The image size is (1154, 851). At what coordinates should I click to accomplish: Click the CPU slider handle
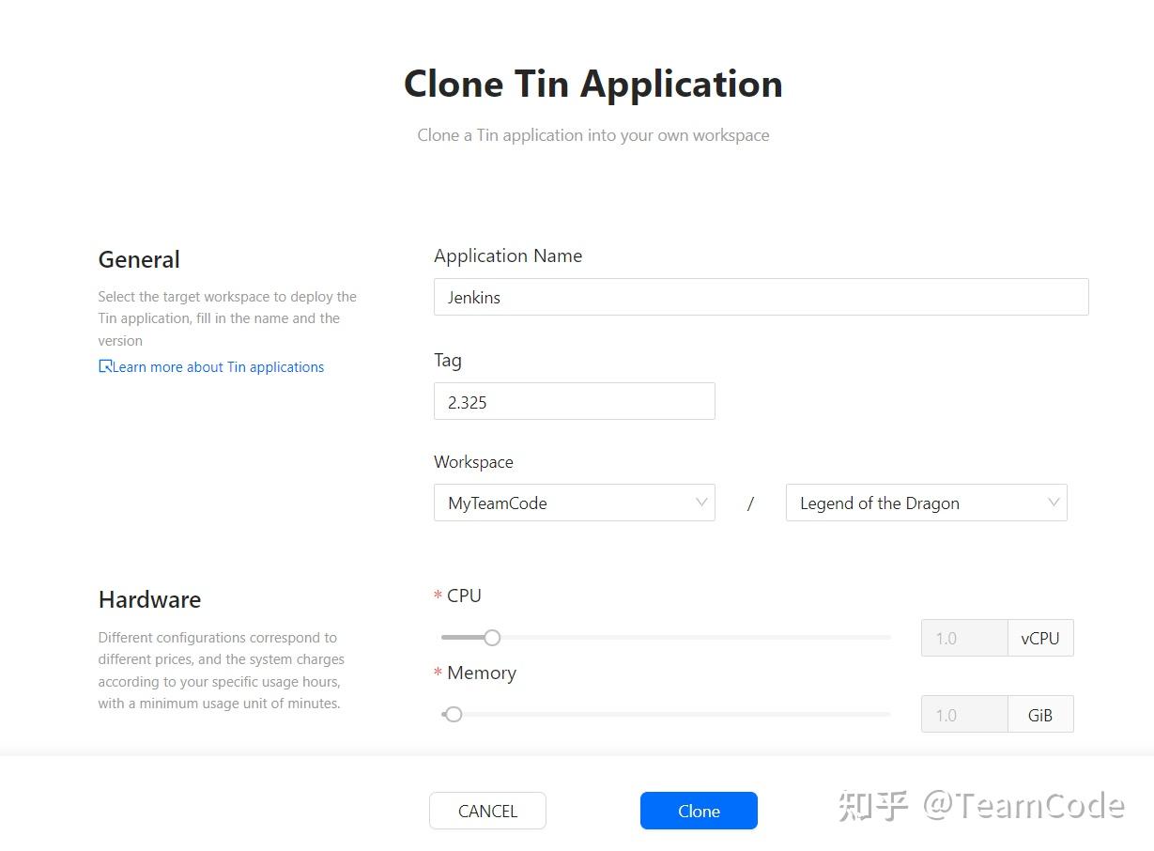pyautogui.click(x=492, y=638)
